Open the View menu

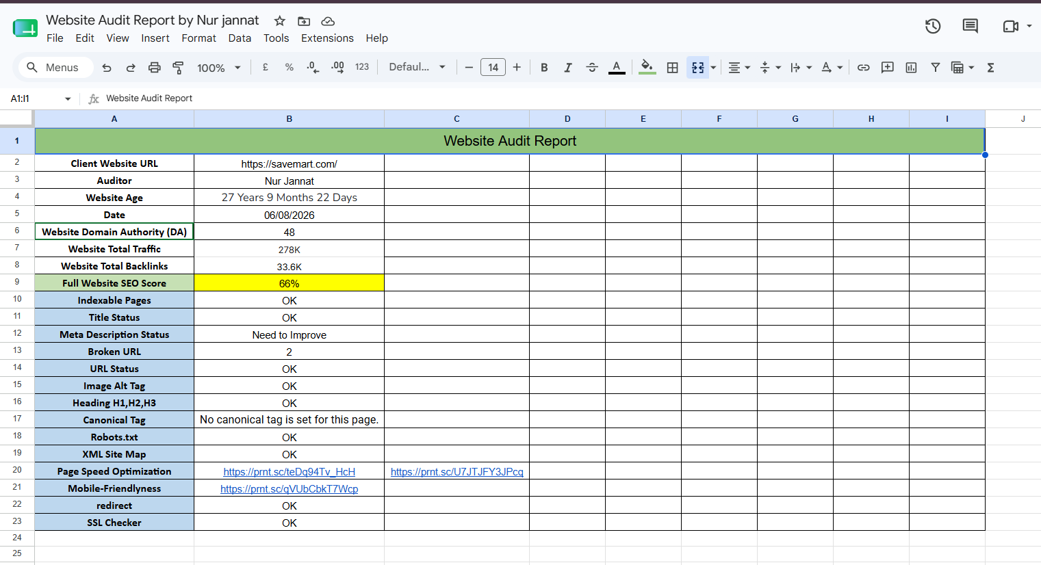[x=118, y=38]
